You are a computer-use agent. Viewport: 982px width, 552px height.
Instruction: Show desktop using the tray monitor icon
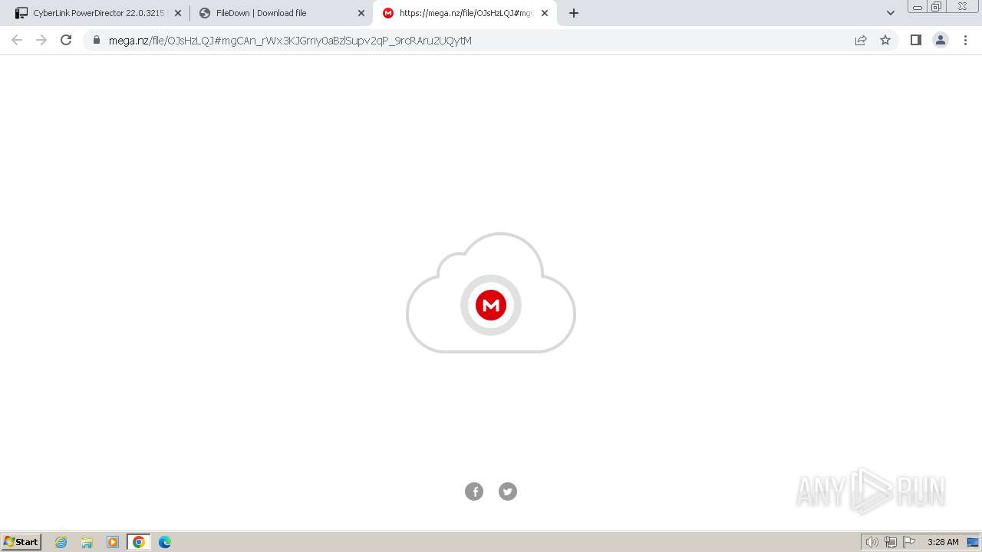click(x=973, y=542)
